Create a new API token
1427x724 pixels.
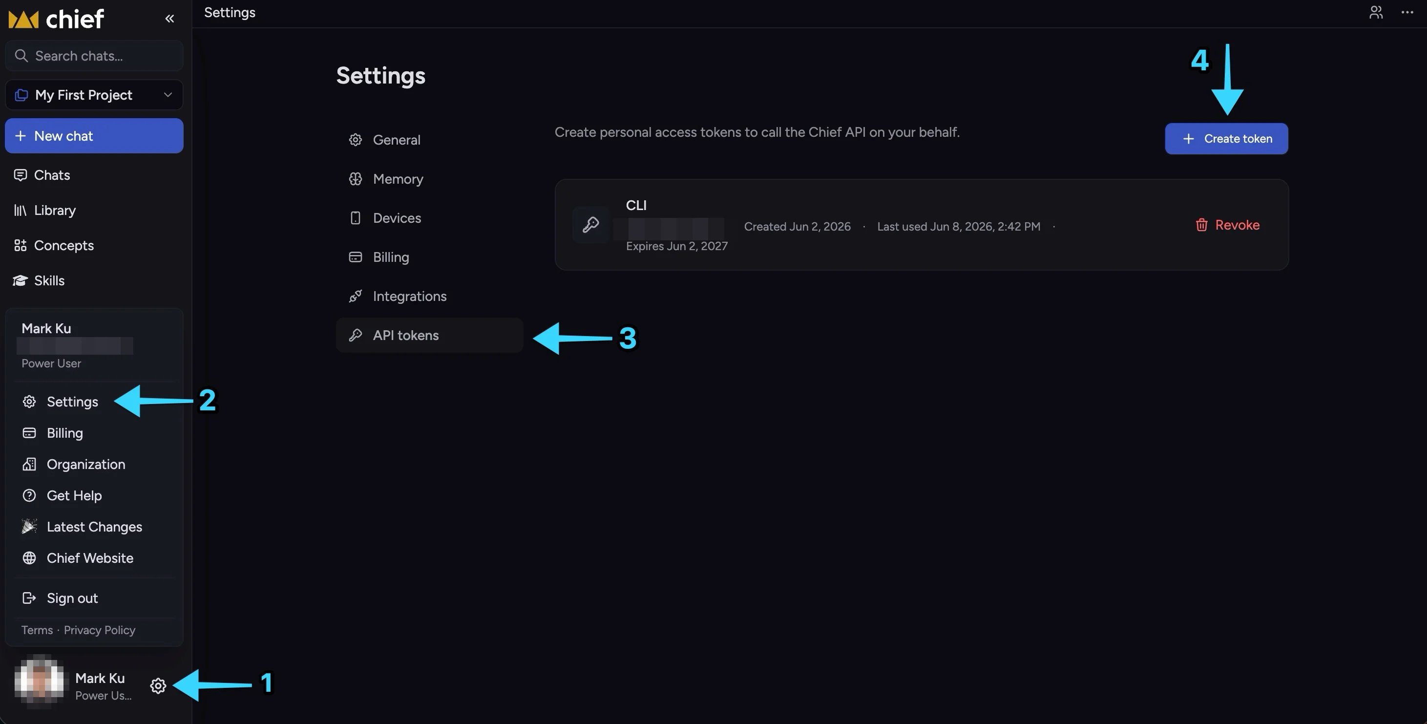[x=1226, y=138]
